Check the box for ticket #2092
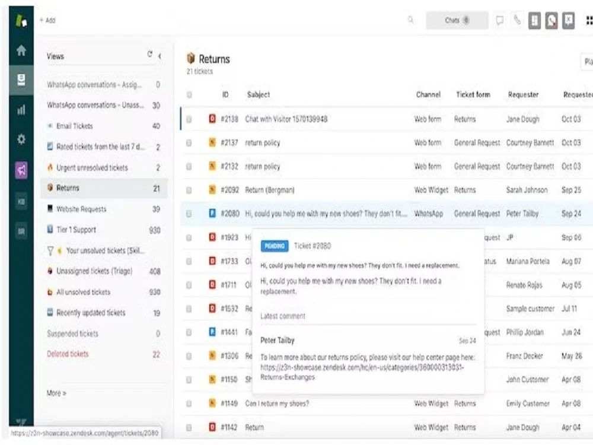The width and height of the screenshot is (593, 445). click(189, 190)
